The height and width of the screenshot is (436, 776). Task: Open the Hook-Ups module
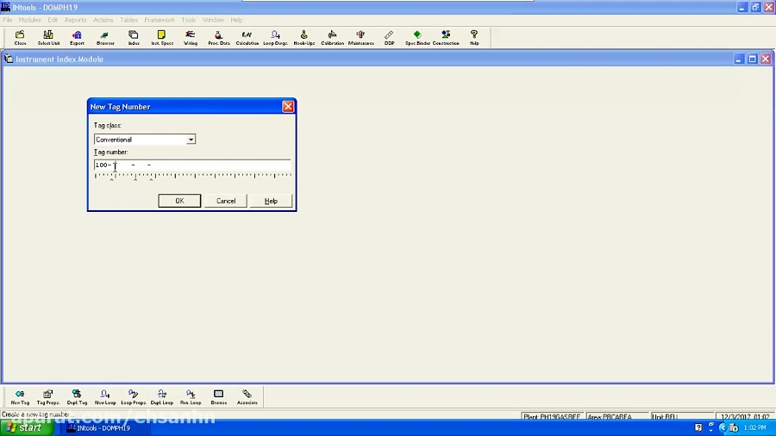[x=304, y=38]
